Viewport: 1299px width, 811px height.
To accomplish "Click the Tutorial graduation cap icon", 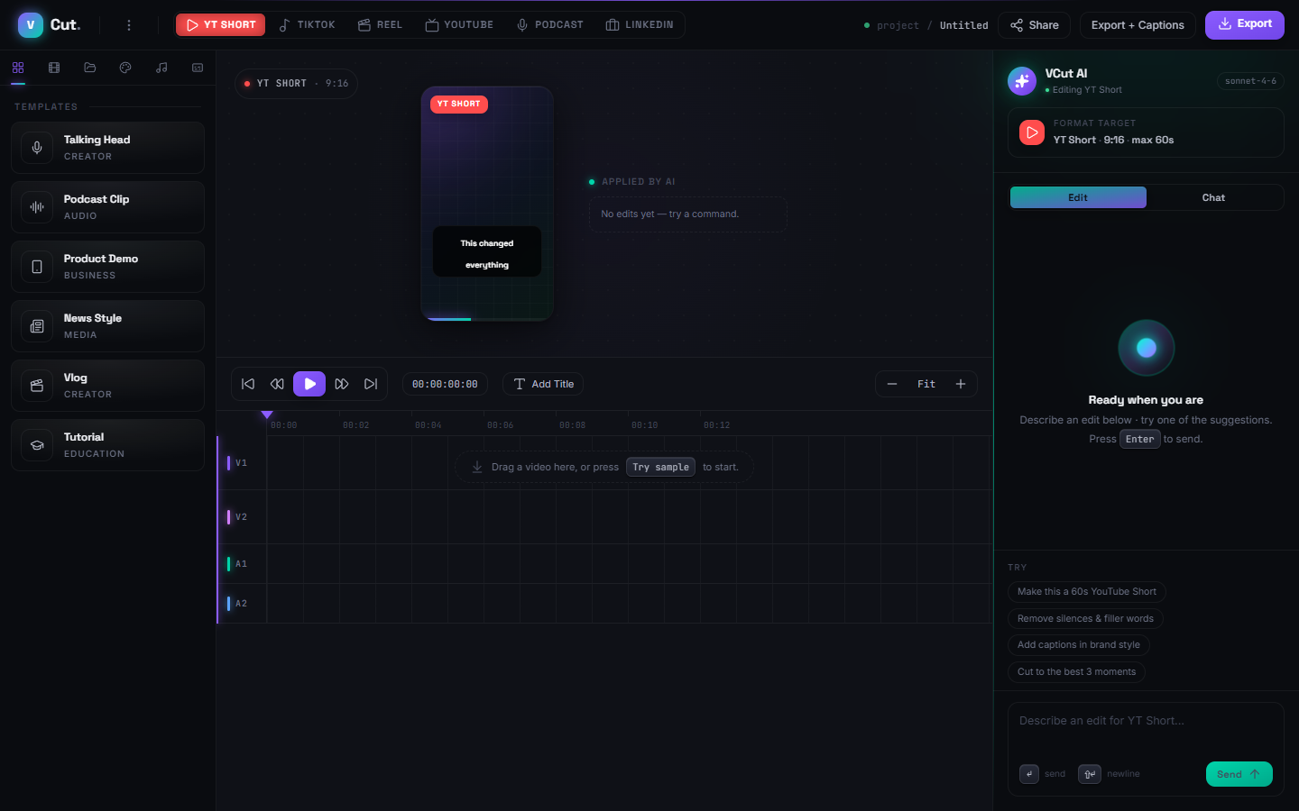I will click(37, 445).
